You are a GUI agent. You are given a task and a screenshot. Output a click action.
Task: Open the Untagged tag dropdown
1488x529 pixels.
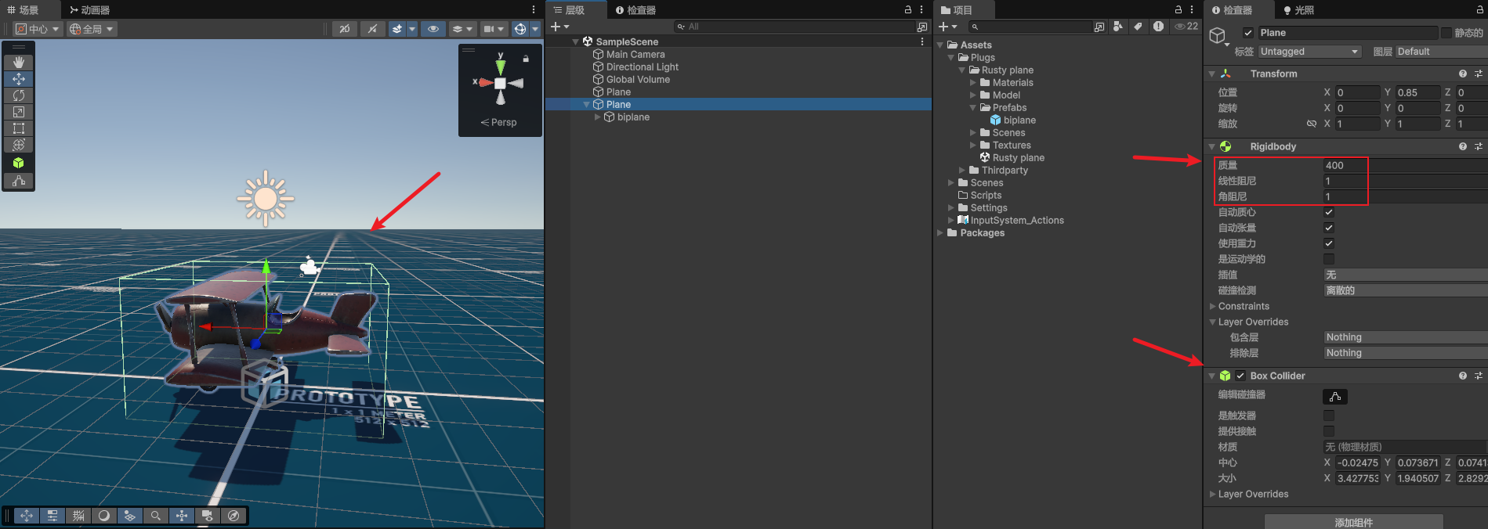pyautogui.click(x=1309, y=52)
